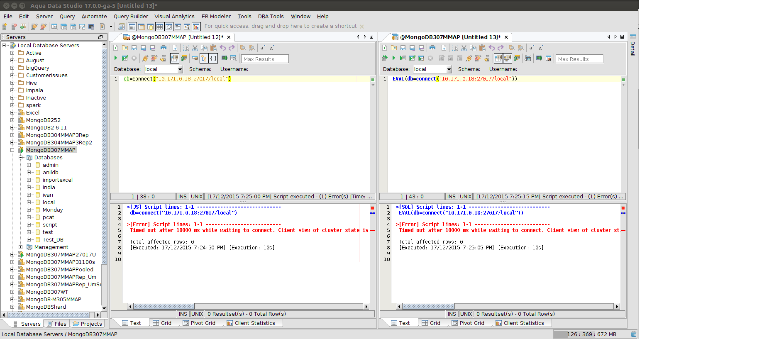Toggle the second pressed grid button in Untitled 13 toolbar
This screenshot has width=774, height=339.
click(507, 59)
